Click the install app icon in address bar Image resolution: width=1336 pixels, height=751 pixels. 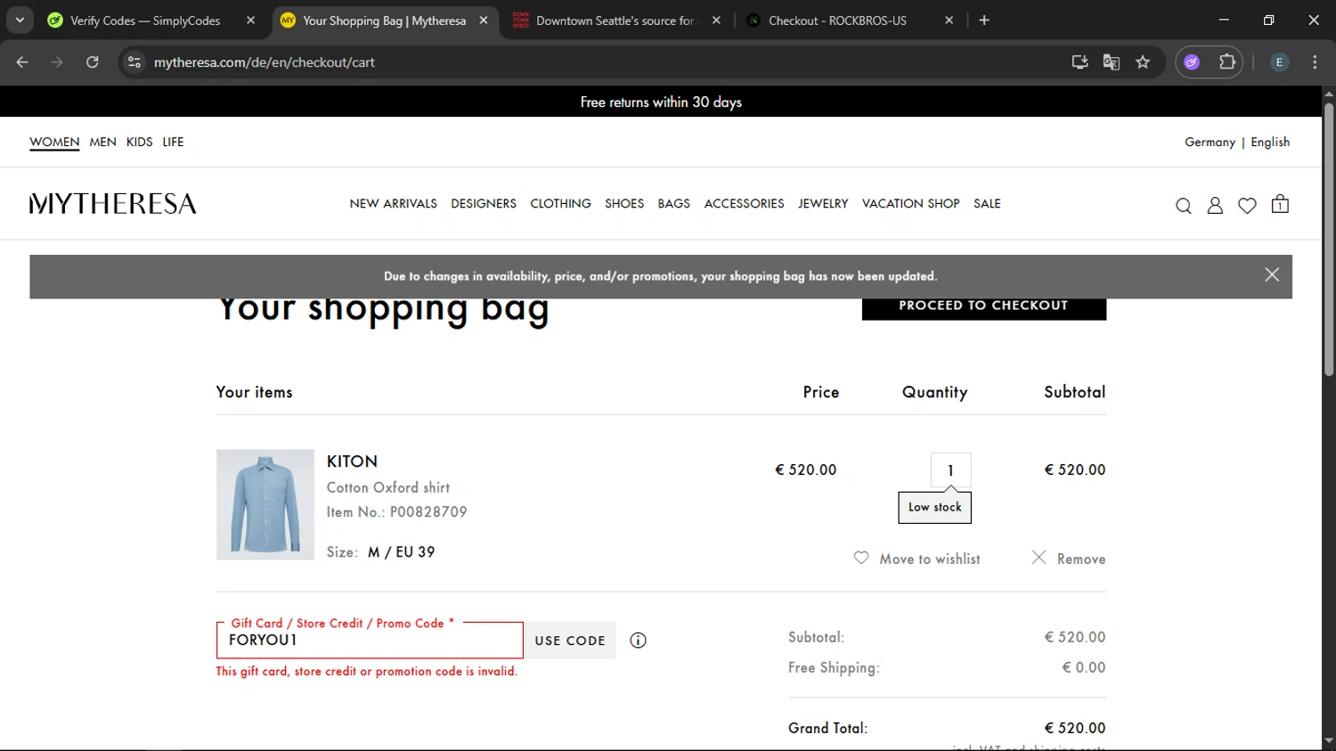pos(1079,62)
